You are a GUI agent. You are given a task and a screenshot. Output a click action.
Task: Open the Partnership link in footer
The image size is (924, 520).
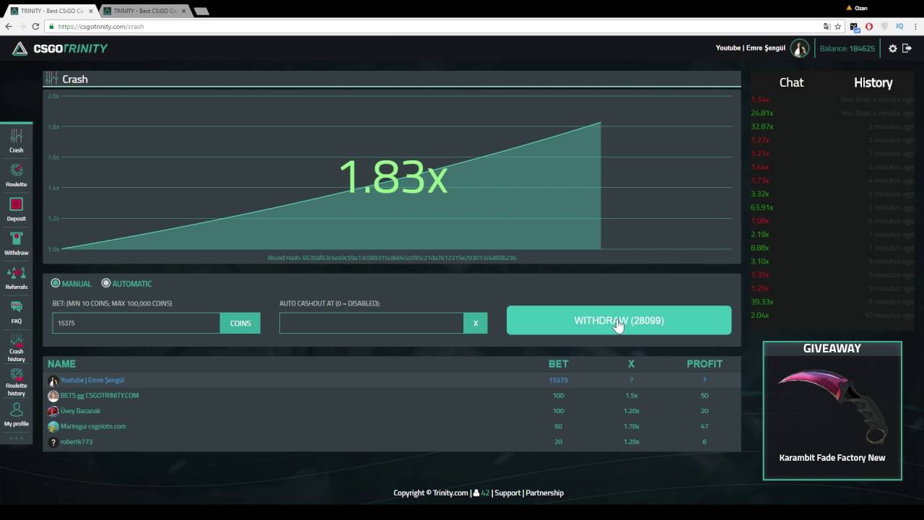click(x=544, y=493)
